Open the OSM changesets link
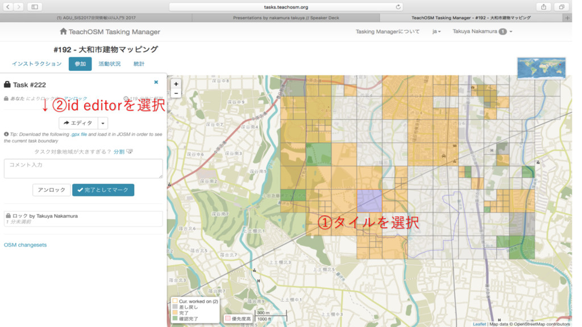 (26, 245)
